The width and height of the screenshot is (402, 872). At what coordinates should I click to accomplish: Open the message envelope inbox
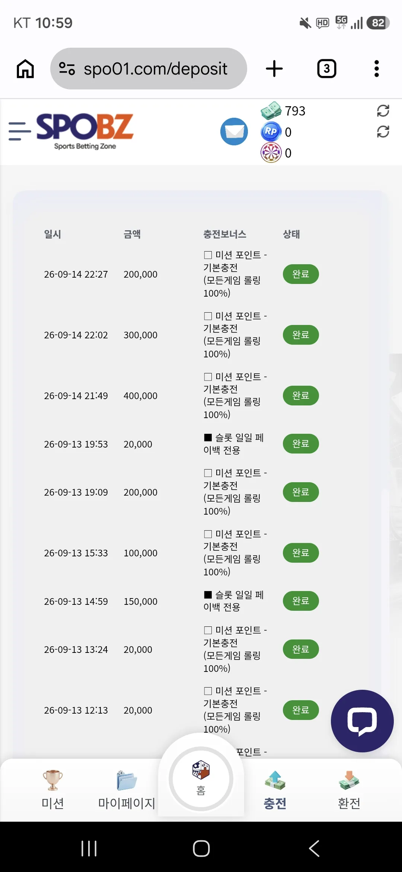234,132
